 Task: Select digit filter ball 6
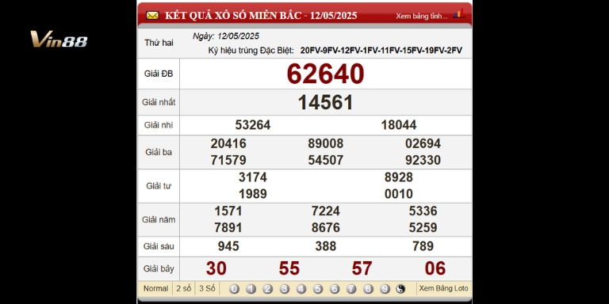pos(335,289)
